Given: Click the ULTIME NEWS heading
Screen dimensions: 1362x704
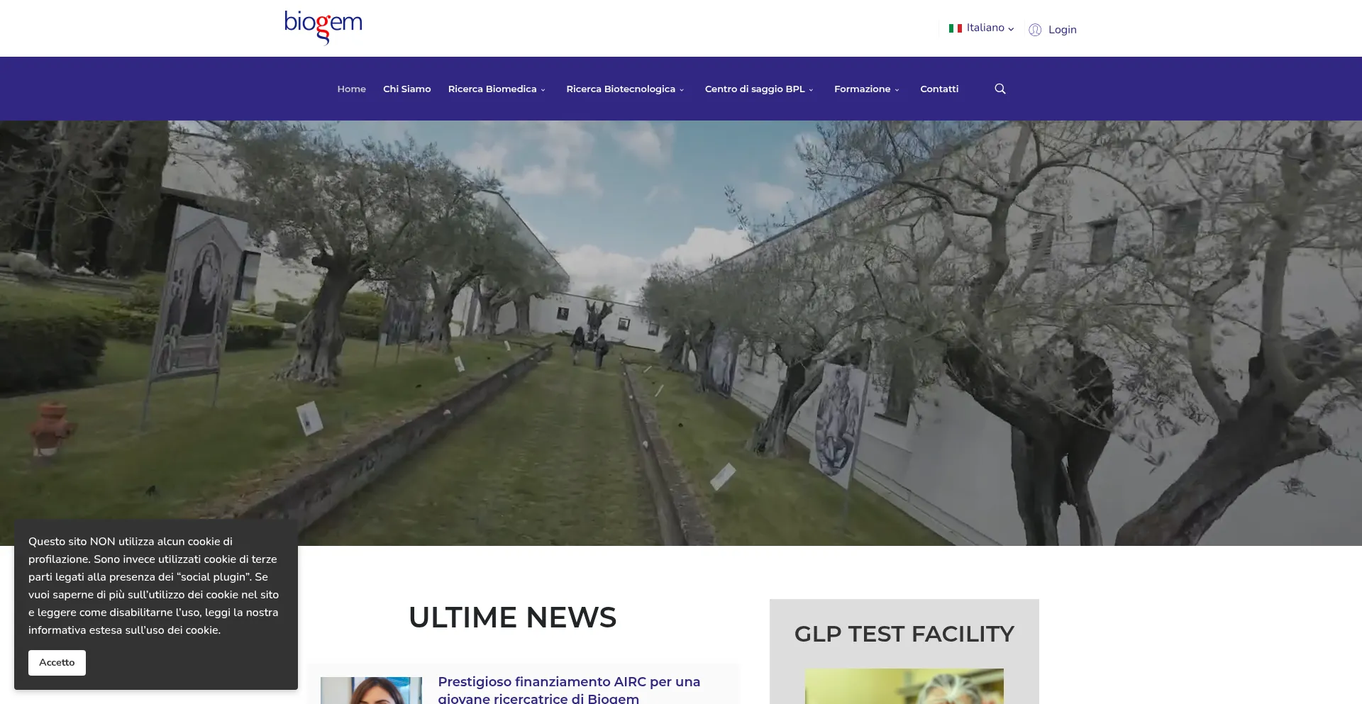Looking at the screenshot, I should (512, 618).
